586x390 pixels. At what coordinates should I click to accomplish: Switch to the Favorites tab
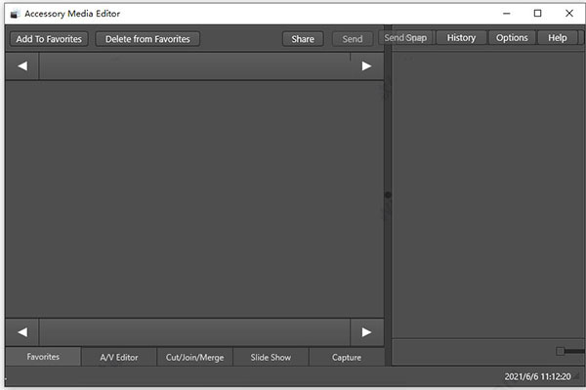[x=43, y=357]
